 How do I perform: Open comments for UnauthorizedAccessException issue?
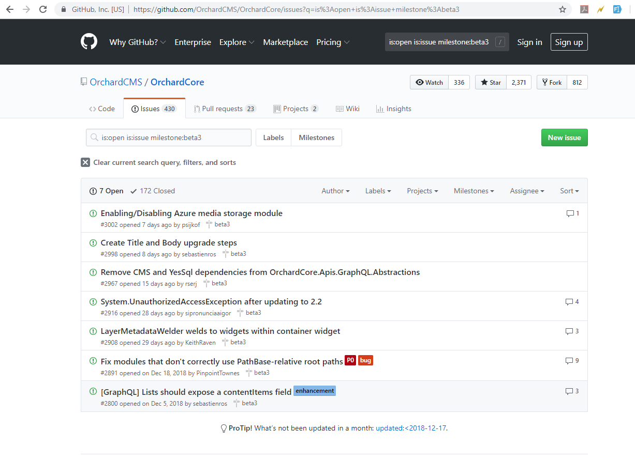click(572, 302)
